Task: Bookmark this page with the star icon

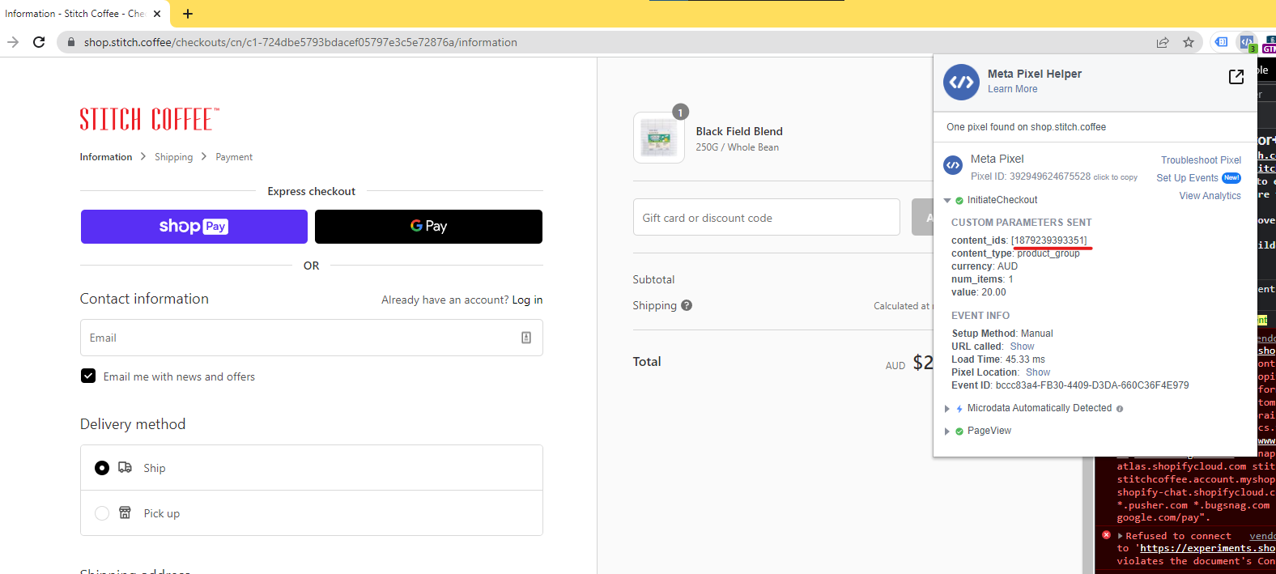Action: tap(1189, 42)
